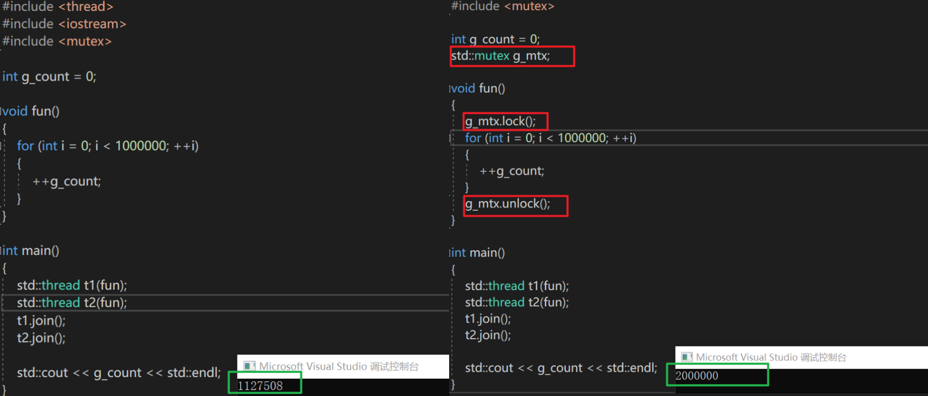The image size is (928, 396).
Task: Click the for loop line in the left listing
Action: [108, 146]
